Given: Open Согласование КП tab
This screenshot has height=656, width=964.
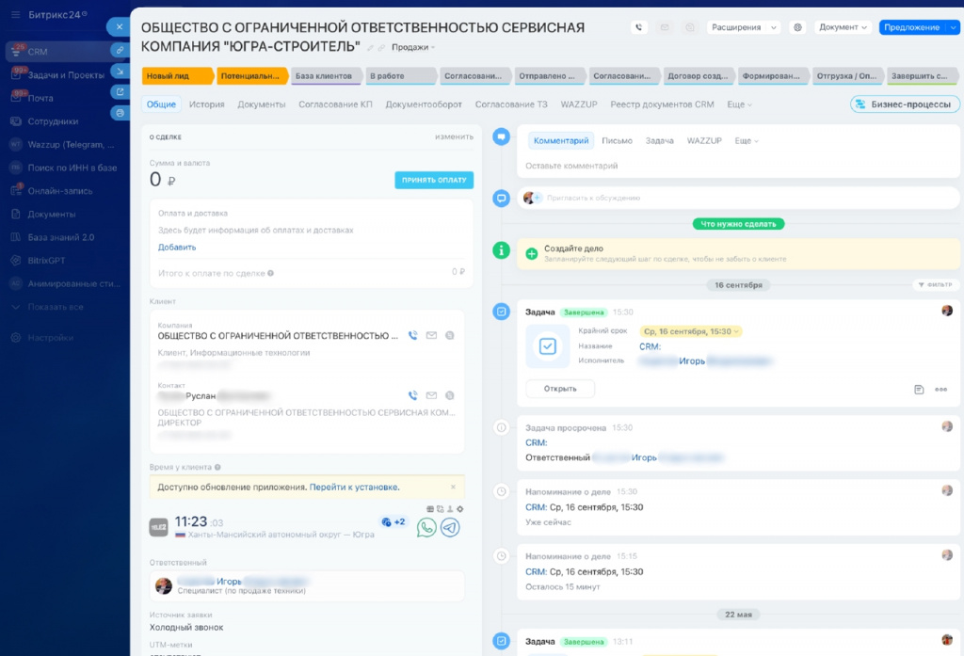Looking at the screenshot, I should (335, 104).
